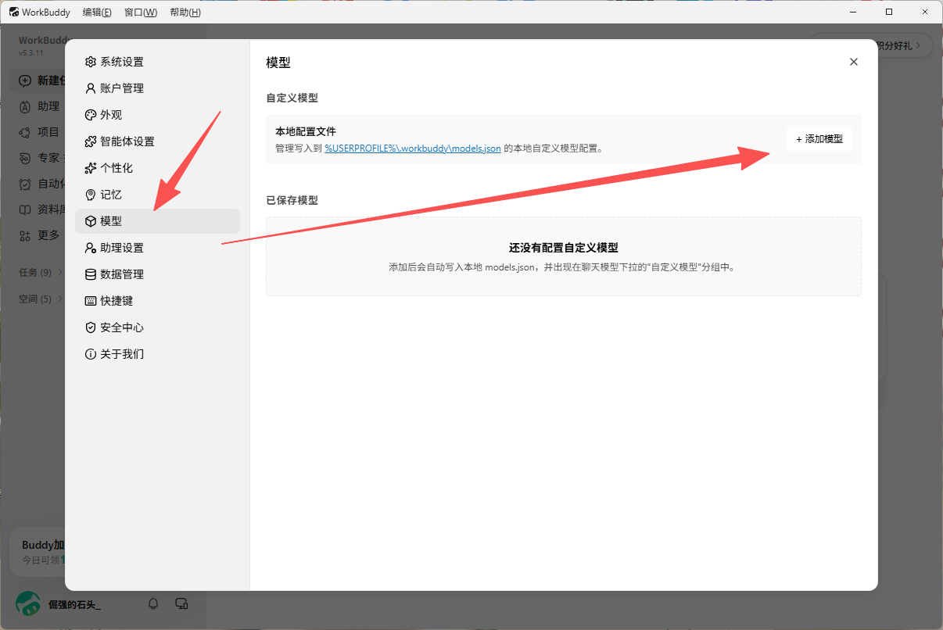Screen dimensions: 943x630
Task: Open 智能体设置 section
Action: pyautogui.click(x=157, y=141)
